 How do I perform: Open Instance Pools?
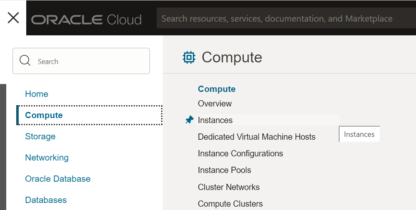click(224, 170)
